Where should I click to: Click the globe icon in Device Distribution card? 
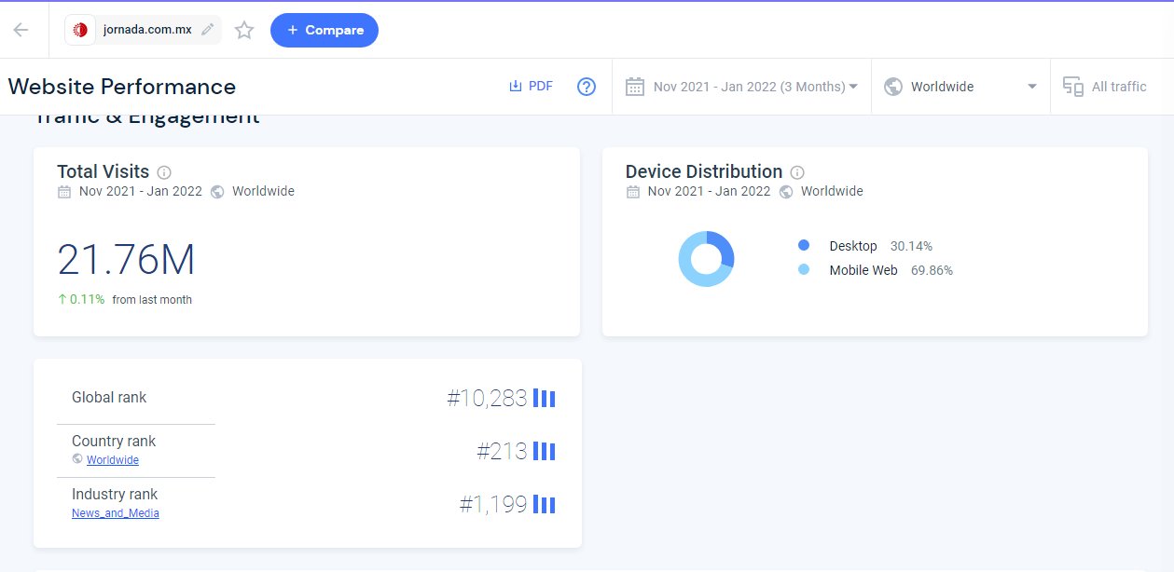786,192
